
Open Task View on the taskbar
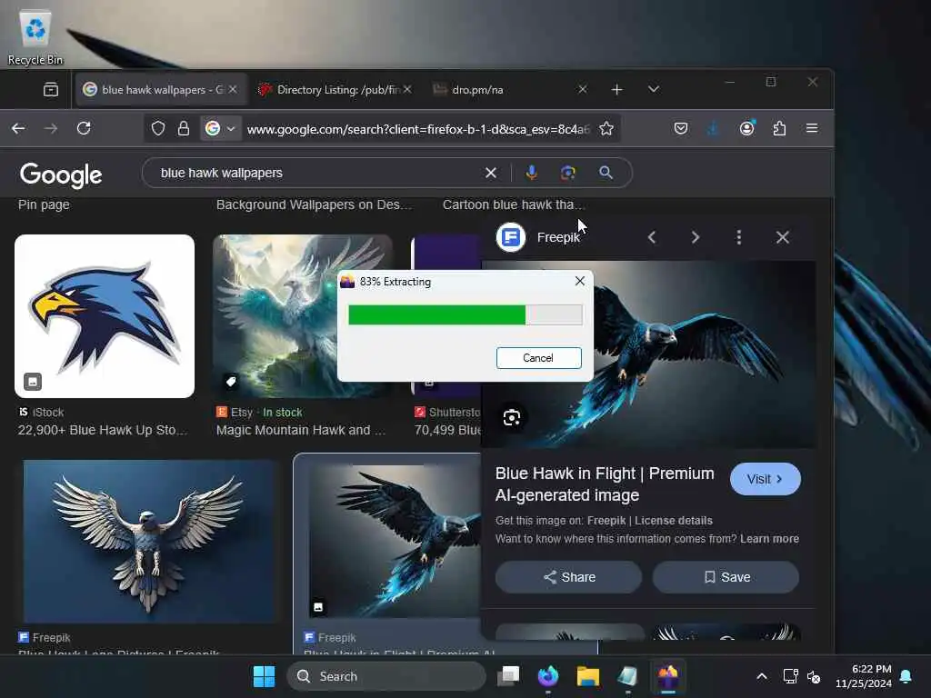click(508, 676)
